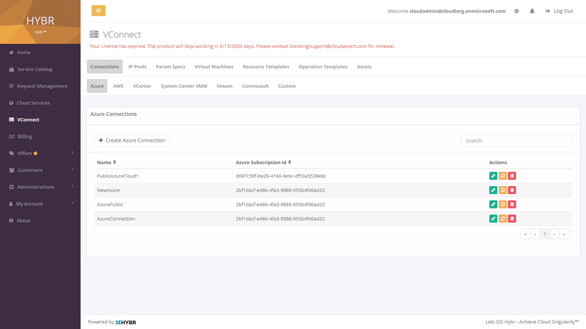Open Service Catalog in the sidebar
Image resolution: width=586 pixels, height=329 pixels.
(x=40, y=69)
